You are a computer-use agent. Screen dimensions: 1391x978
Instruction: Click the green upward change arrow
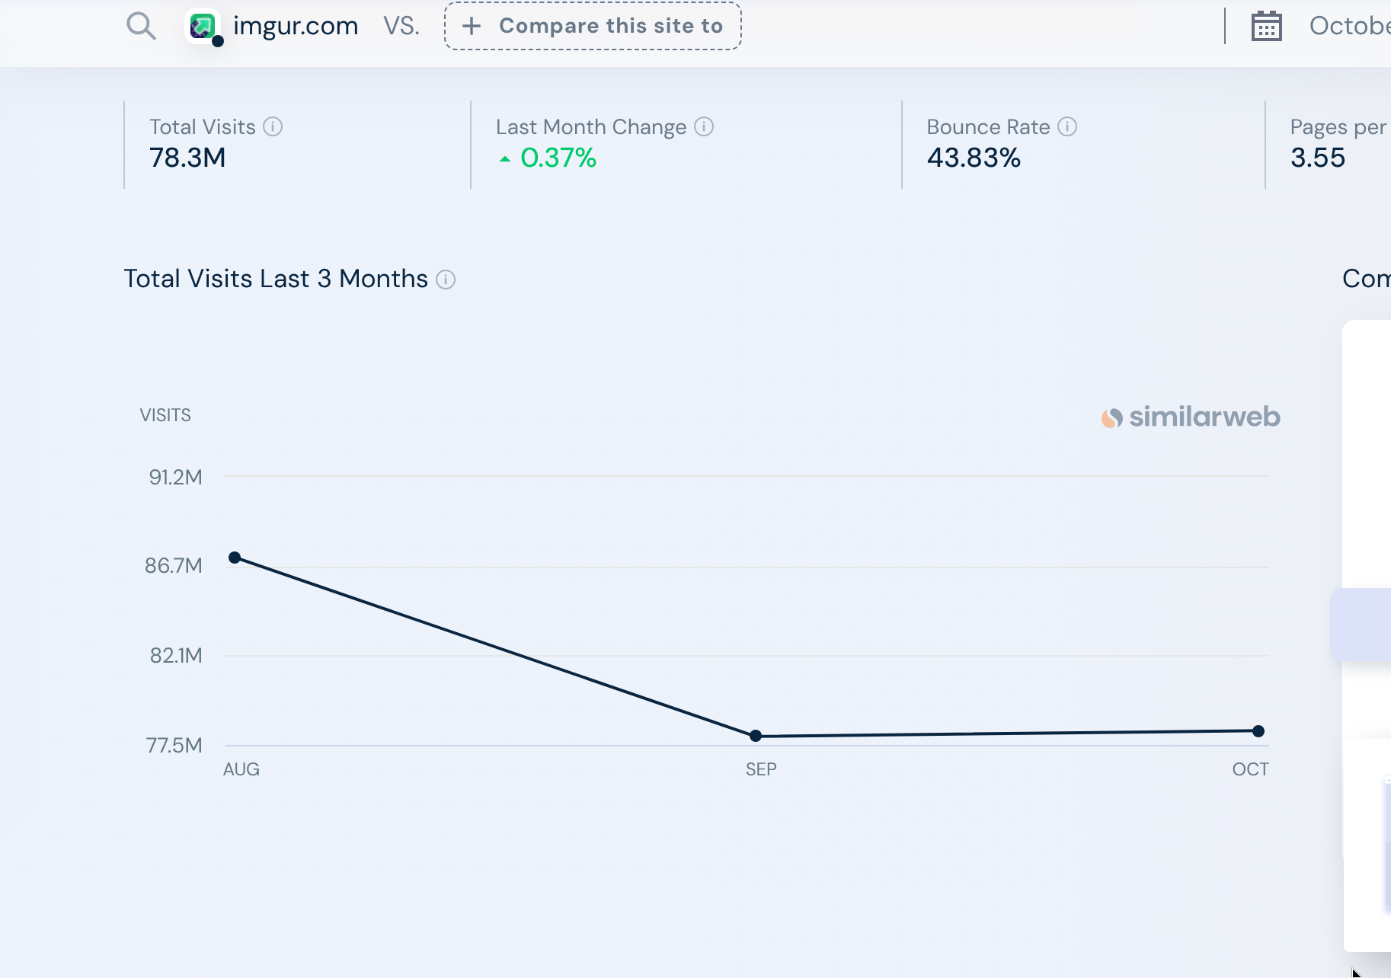[x=504, y=158]
